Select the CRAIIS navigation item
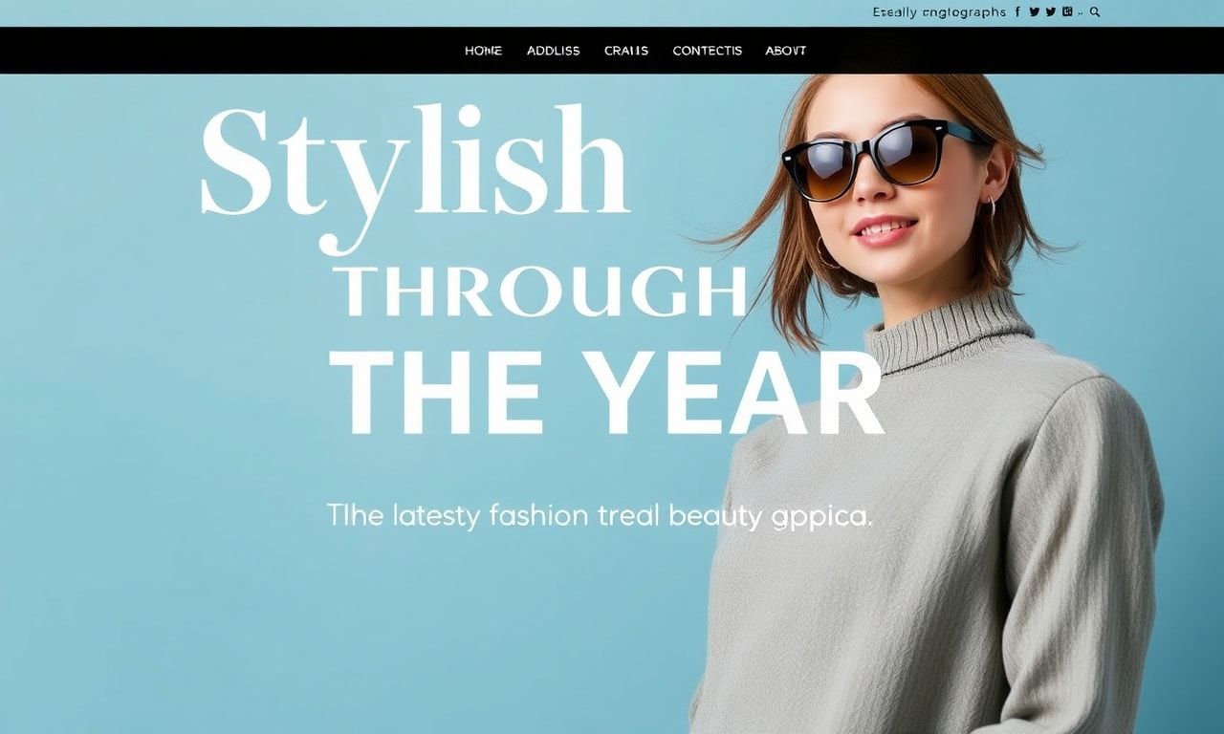1224x734 pixels. (626, 51)
